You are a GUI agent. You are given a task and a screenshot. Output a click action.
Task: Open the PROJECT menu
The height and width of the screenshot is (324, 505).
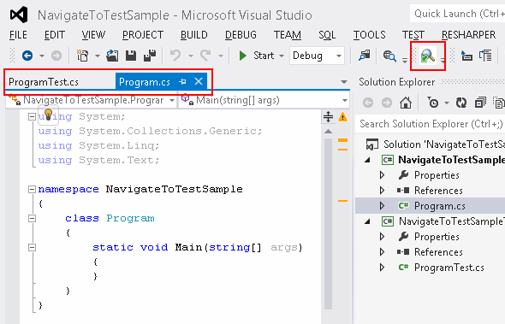click(143, 35)
